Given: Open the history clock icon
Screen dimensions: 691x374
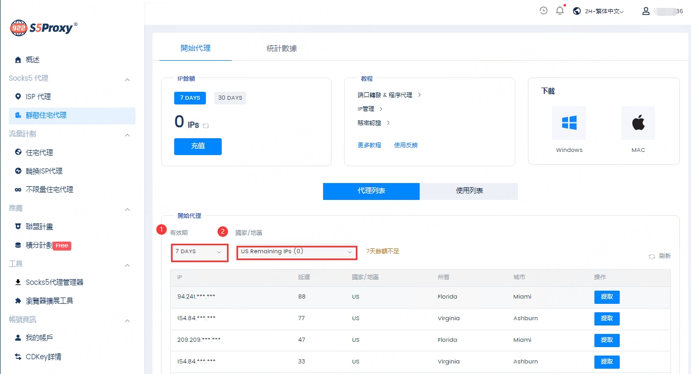Looking at the screenshot, I should click(x=543, y=11).
